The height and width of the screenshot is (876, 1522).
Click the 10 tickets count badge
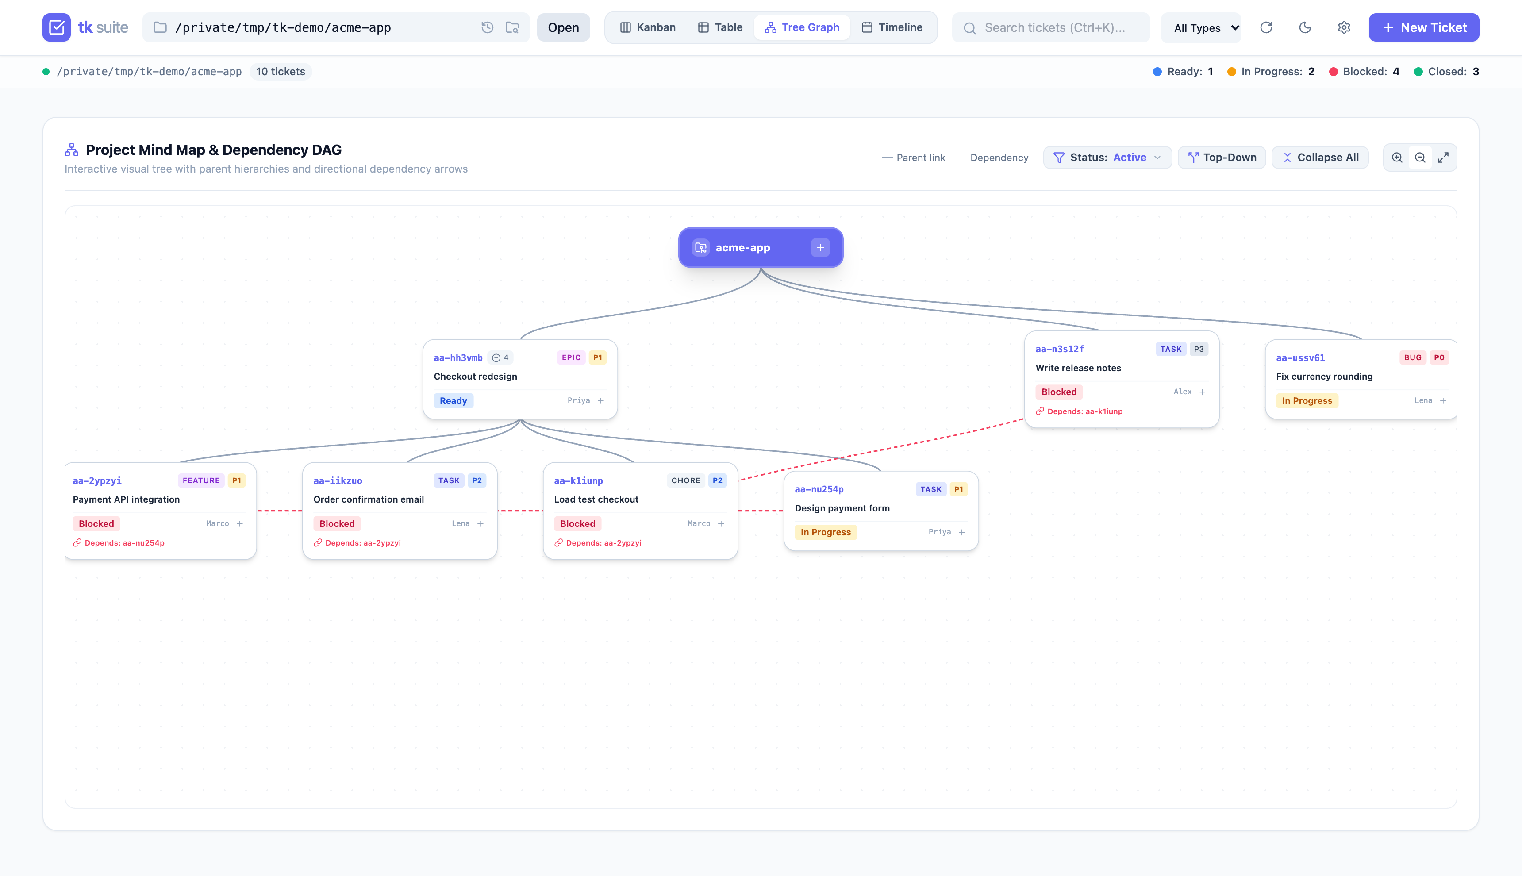pyautogui.click(x=281, y=72)
